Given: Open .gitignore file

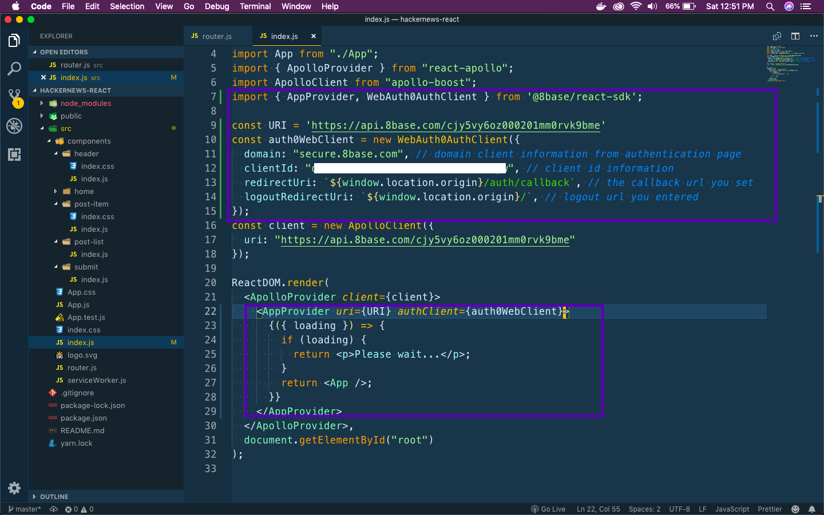Looking at the screenshot, I should click(x=106, y=393).
